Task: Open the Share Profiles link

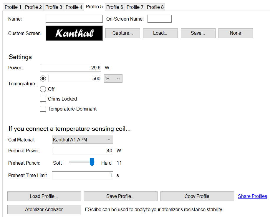Action: [252, 196]
